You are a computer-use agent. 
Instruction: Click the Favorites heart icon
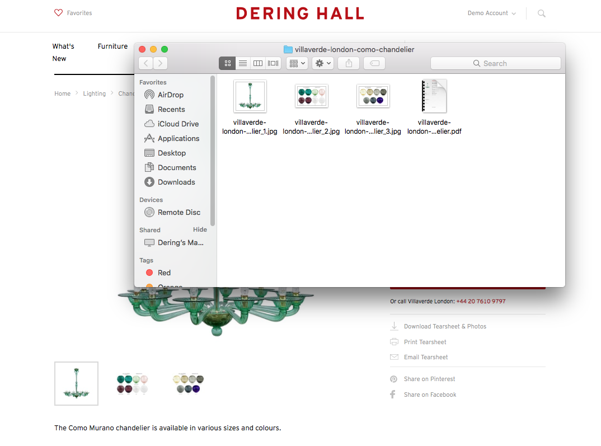58,13
